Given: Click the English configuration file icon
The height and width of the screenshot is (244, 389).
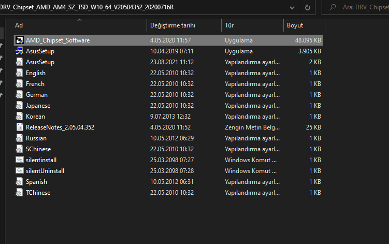Looking at the screenshot, I should (x=19, y=73).
